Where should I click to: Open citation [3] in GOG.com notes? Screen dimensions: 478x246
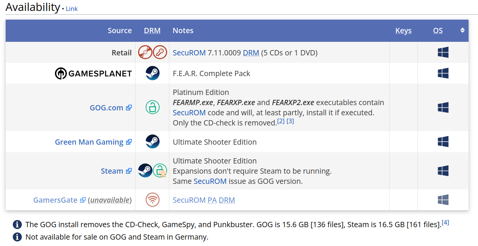(290, 121)
